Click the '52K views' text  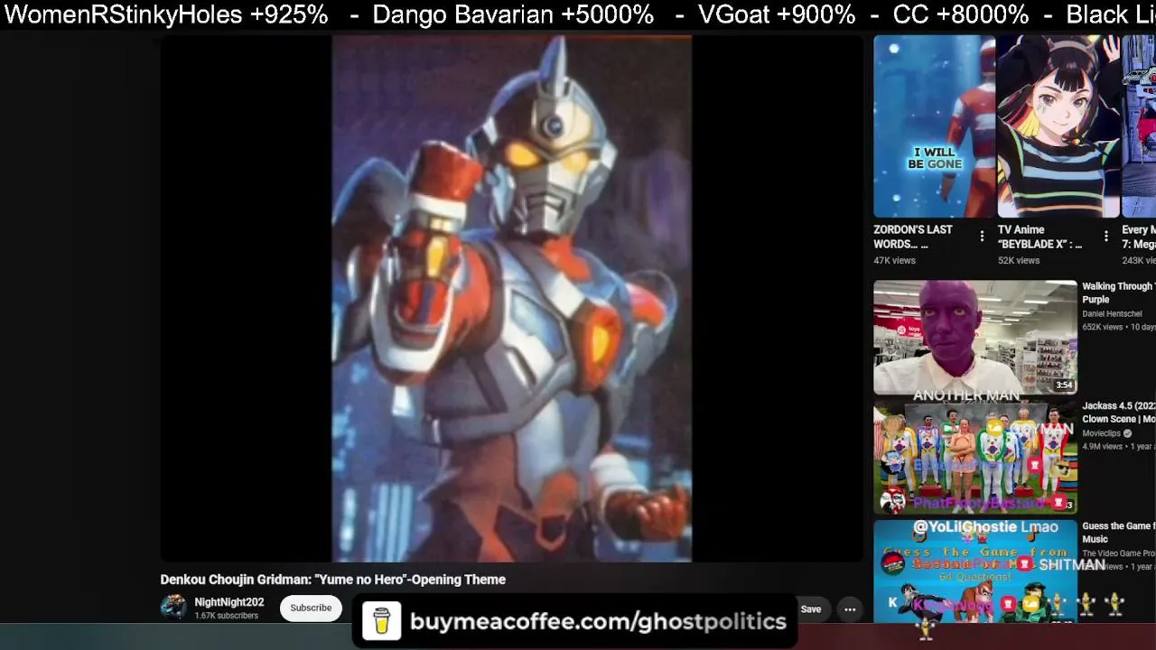(1019, 260)
